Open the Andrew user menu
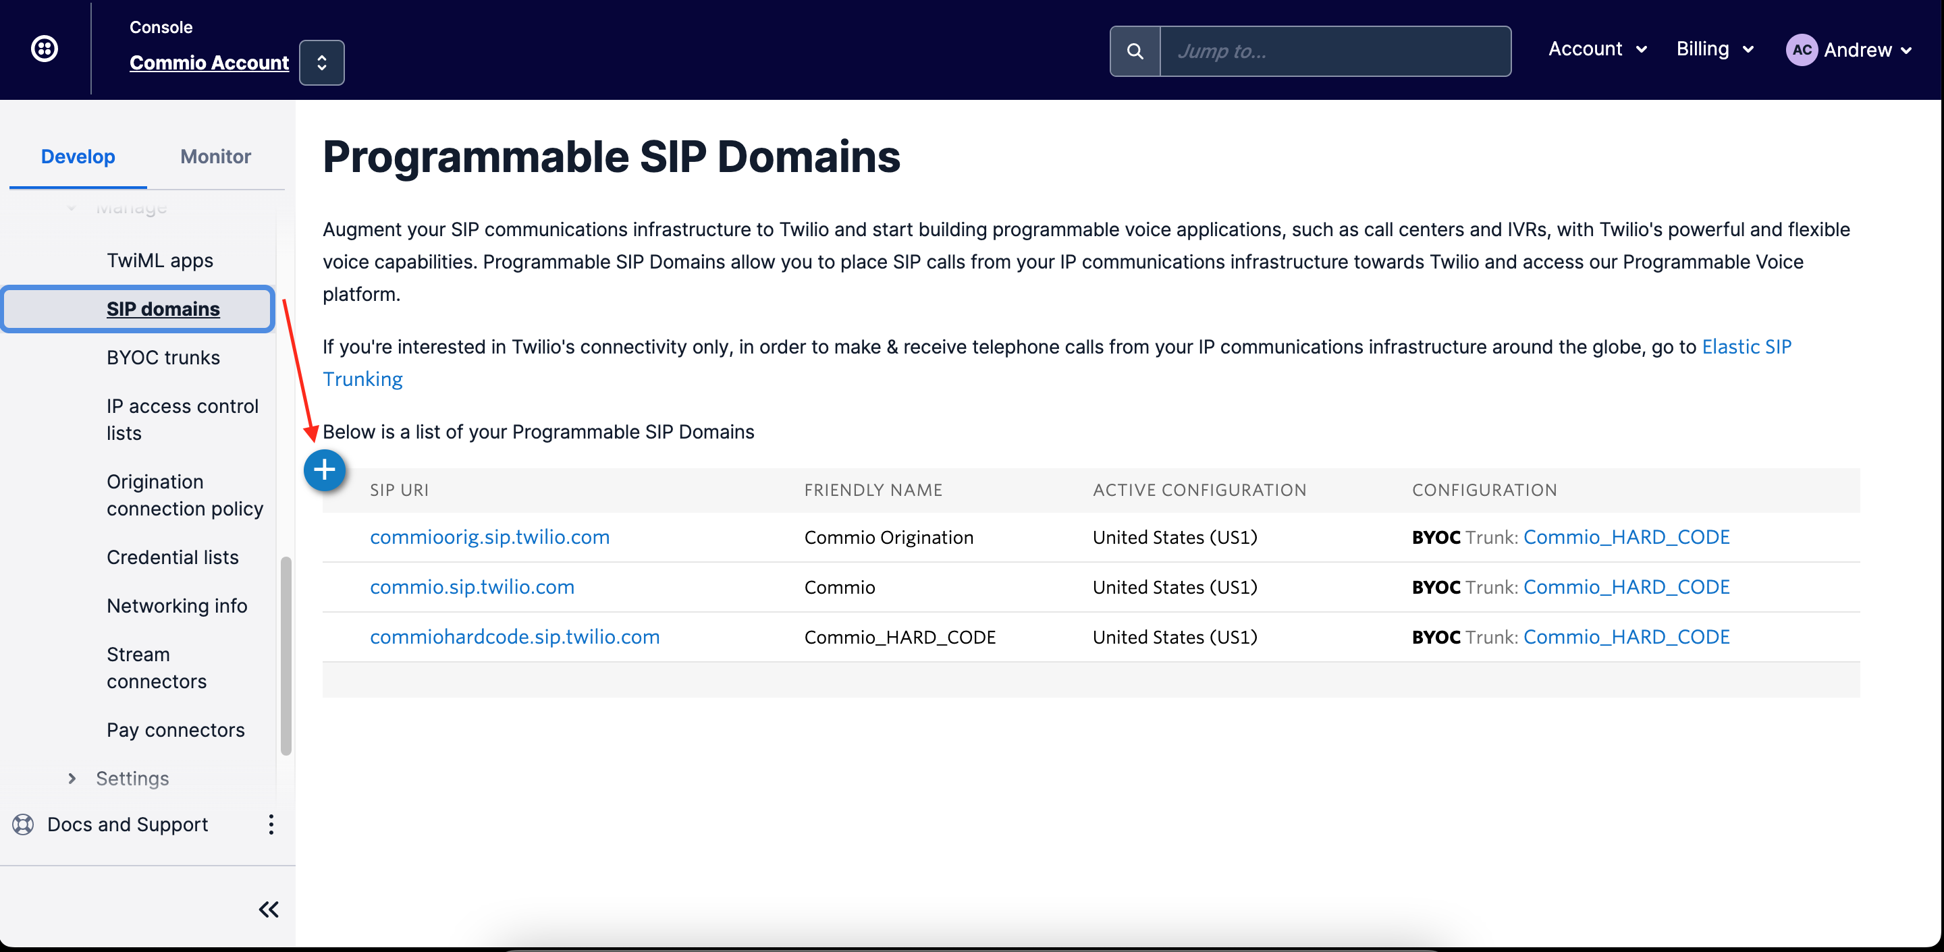The width and height of the screenshot is (1944, 952). (x=1849, y=50)
